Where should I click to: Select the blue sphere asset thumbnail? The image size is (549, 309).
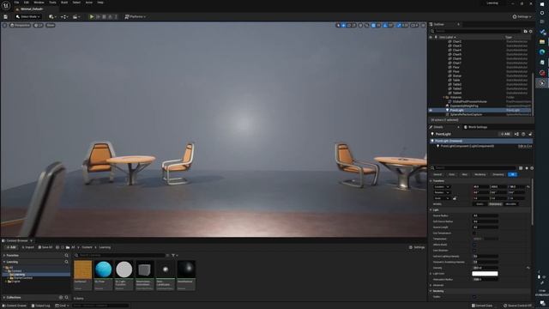click(103, 270)
